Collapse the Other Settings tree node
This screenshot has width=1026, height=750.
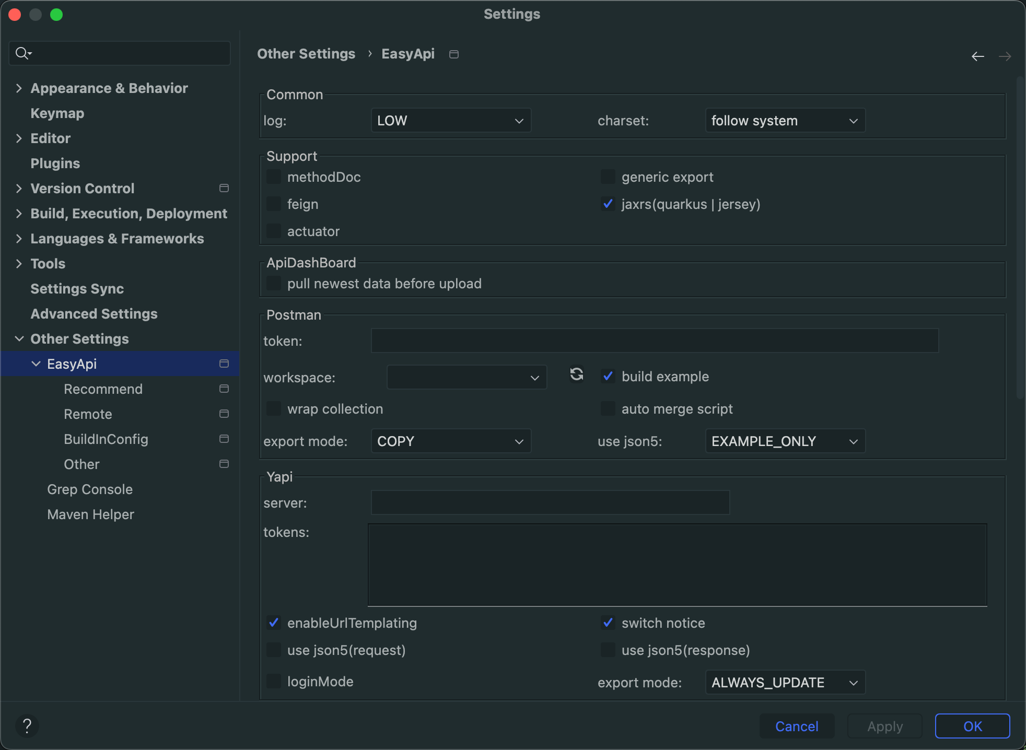[x=19, y=338]
